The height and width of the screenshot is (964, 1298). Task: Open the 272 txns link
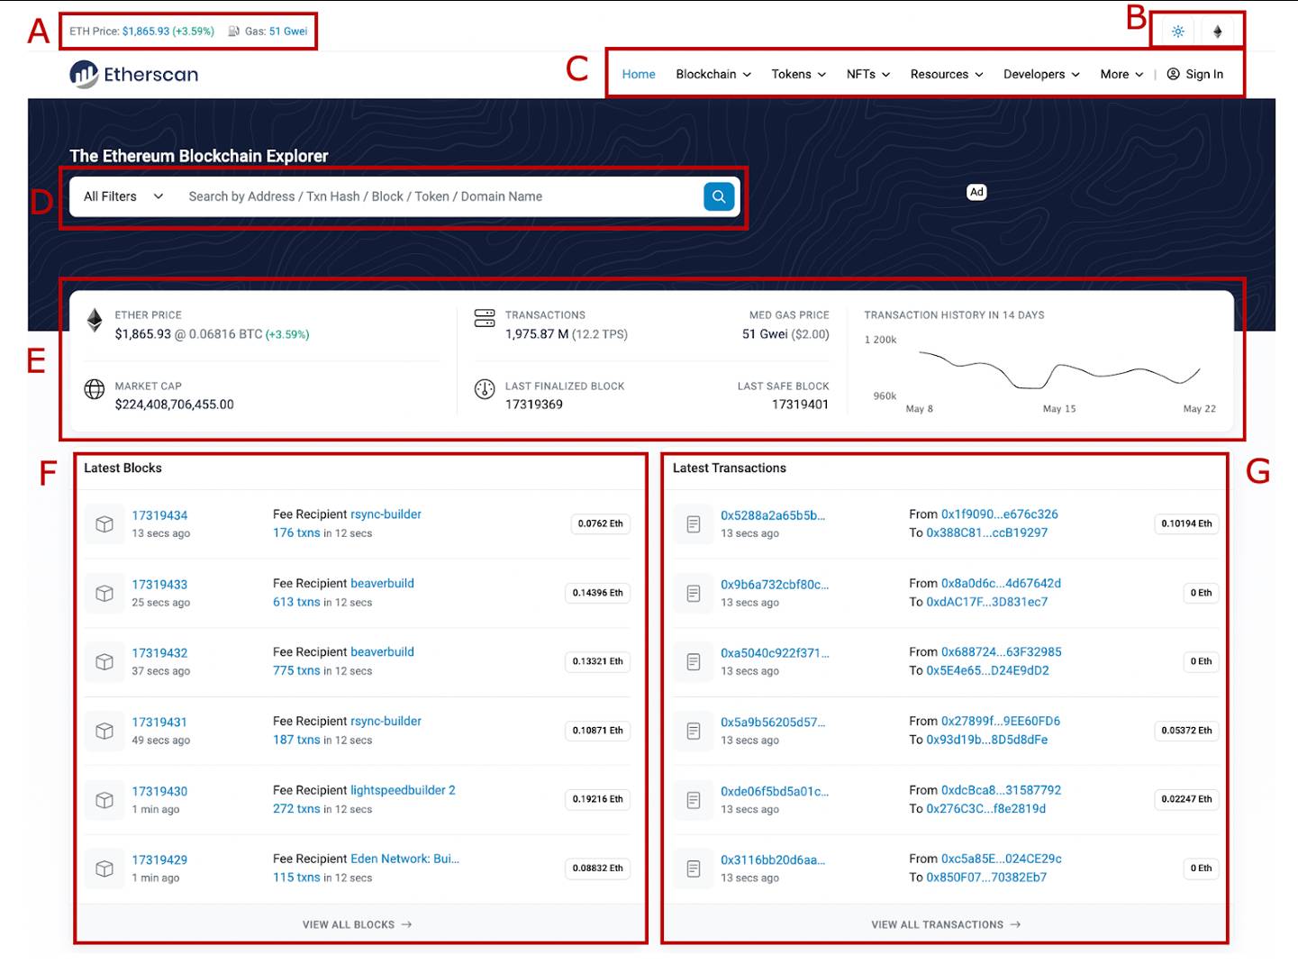click(296, 808)
